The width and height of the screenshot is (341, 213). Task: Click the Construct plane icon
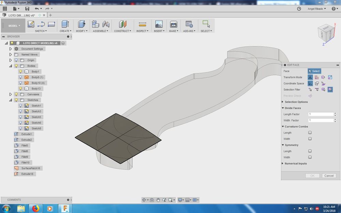click(123, 24)
